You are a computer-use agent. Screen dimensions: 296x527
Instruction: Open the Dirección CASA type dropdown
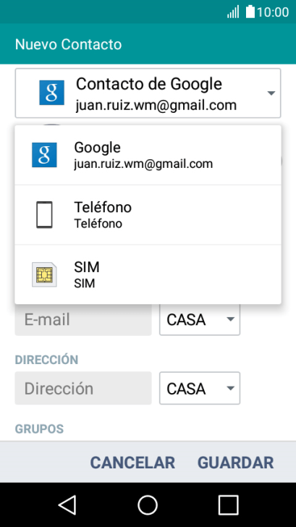[x=200, y=388]
